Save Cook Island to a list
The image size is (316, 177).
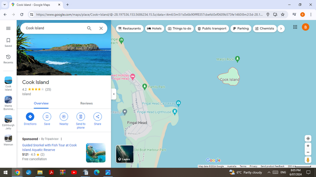[x=47, y=117]
